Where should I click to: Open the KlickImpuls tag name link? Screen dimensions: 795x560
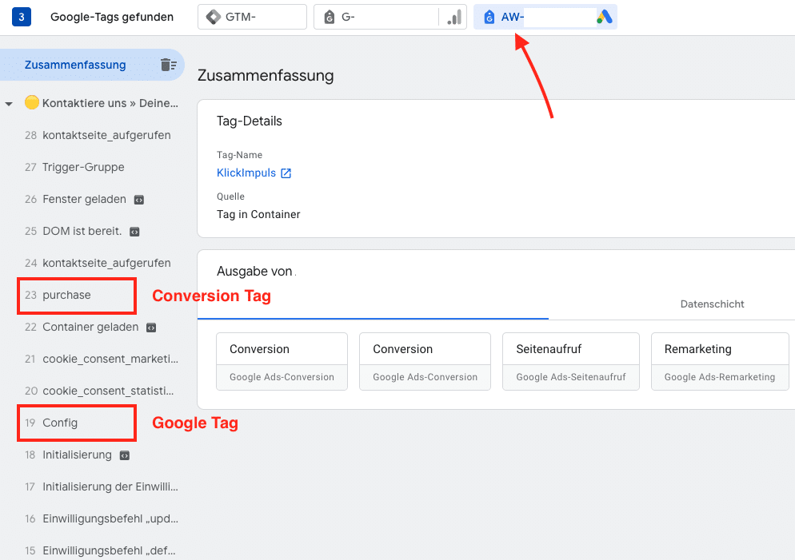click(246, 173)
